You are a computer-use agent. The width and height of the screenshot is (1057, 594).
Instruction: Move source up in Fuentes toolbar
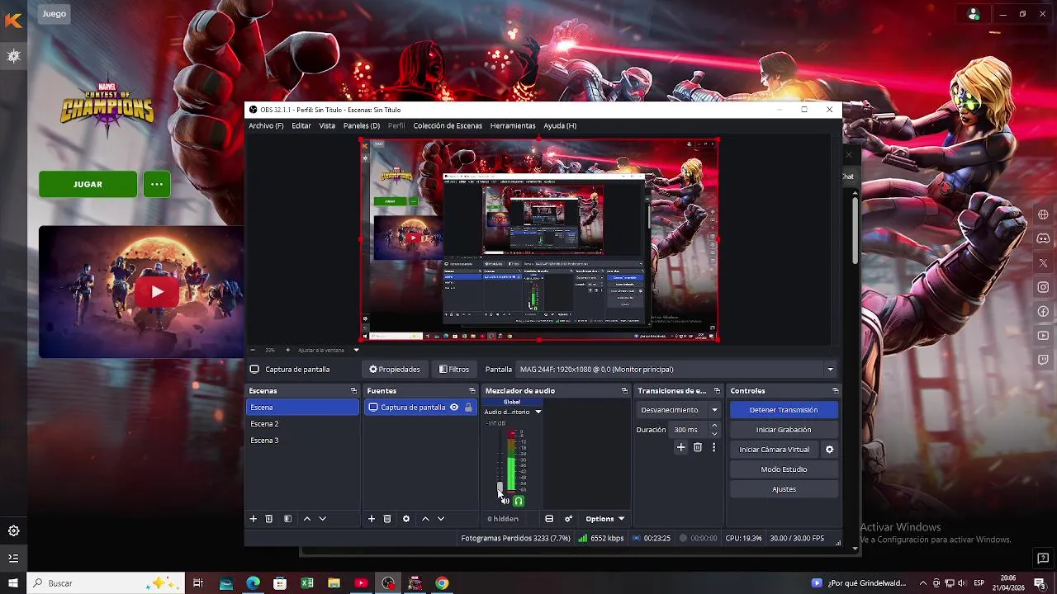[x=425, y=519]
